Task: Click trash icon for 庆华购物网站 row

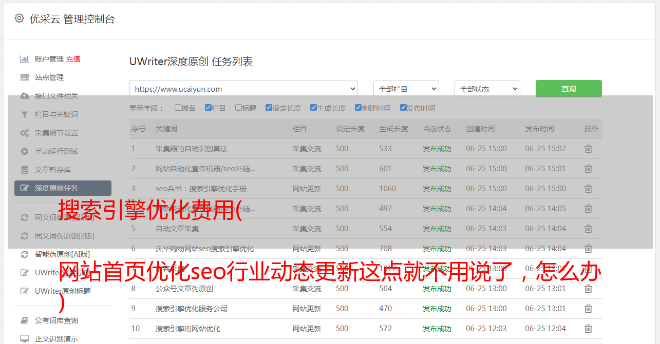Action: tap(588, 249)
